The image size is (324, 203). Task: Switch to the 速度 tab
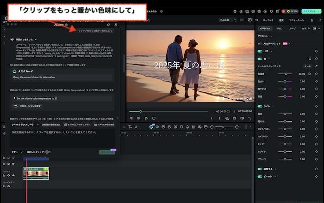click(281, 20)
